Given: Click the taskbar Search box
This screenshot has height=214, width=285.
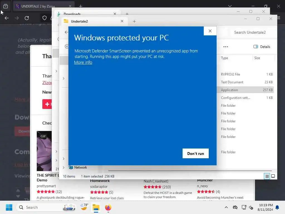Looking at the screenshot, I should (x=46, y=207).
